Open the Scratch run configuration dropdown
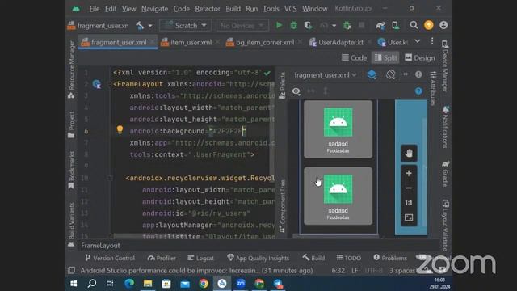517x291 pixels. pyautogui.click(x=185, y=25)
